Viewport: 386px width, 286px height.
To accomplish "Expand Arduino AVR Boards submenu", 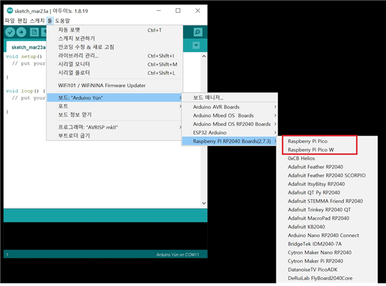I will [229, 107].
